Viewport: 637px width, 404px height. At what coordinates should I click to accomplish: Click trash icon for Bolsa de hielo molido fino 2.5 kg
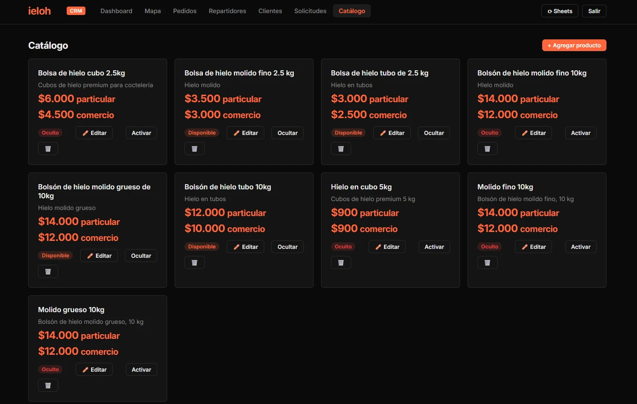(x=194, y=149)
